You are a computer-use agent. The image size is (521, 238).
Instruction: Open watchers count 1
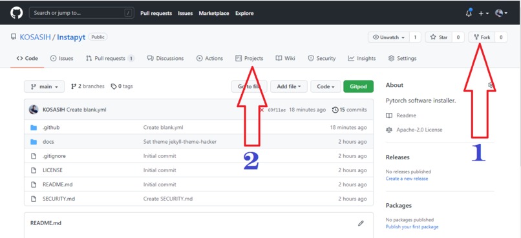pyautogui.click(x=415, y=37)
